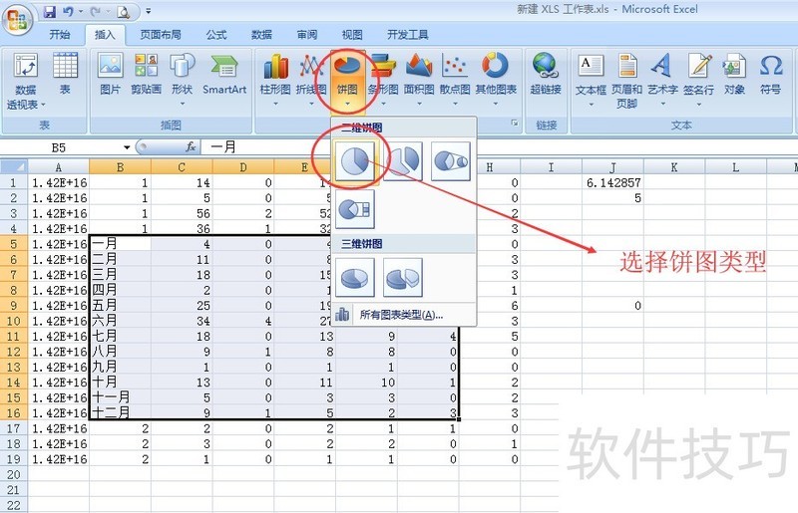Click the Office button logo

(x=17, y=19)
